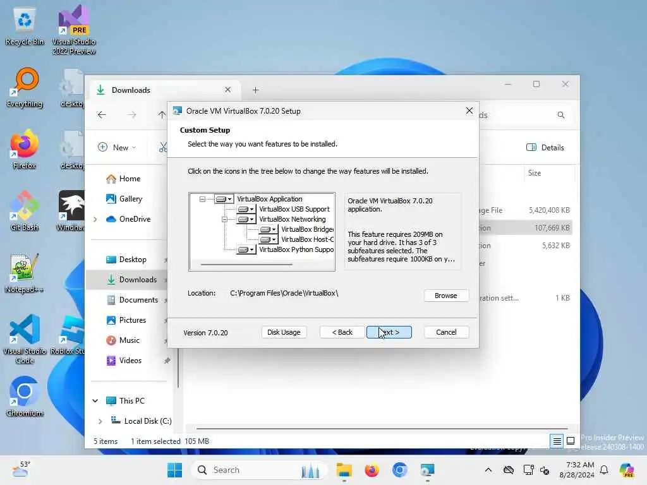Viewport: 647px width, 485px height.
Task: Click VirtualBox installer icon on taskbar
Action: (x=428, y=470)
